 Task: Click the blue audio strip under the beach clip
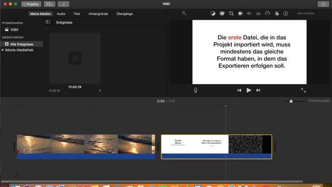pos(86,156)
